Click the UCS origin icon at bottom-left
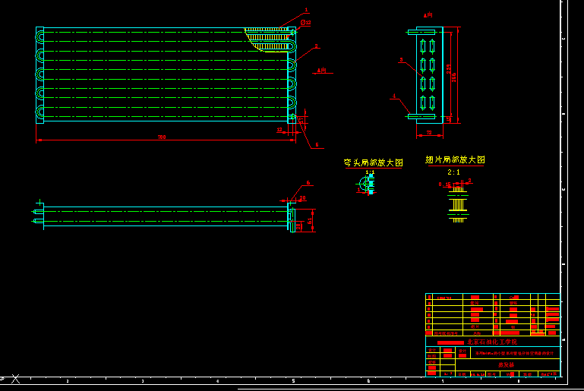Screen dimensions: 584x391 [14, 378]
